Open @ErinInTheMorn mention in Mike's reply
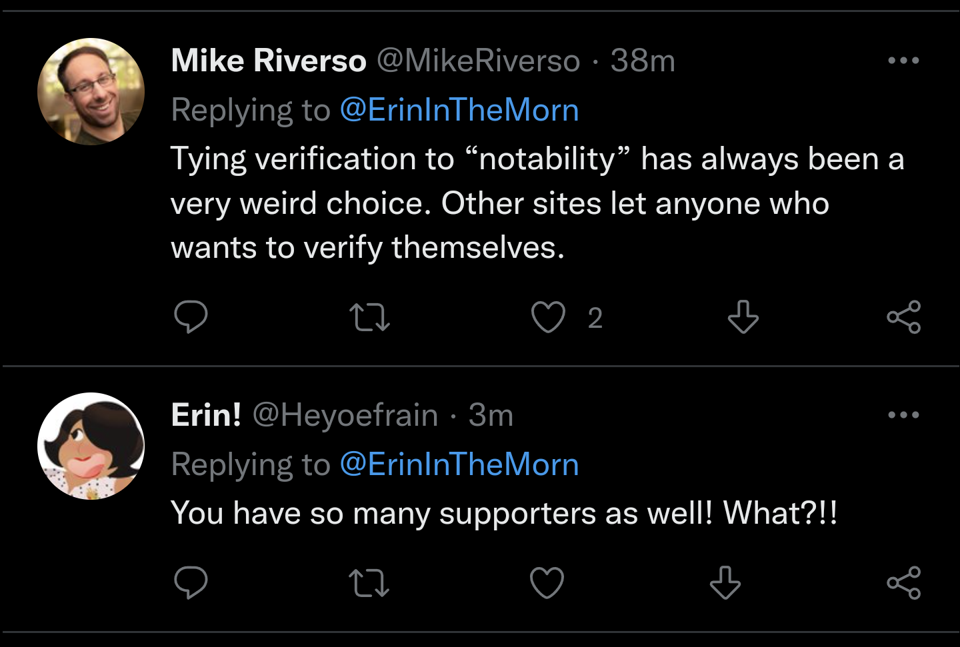Viewport: 960px width, 647px height. (x=459, y=110)
